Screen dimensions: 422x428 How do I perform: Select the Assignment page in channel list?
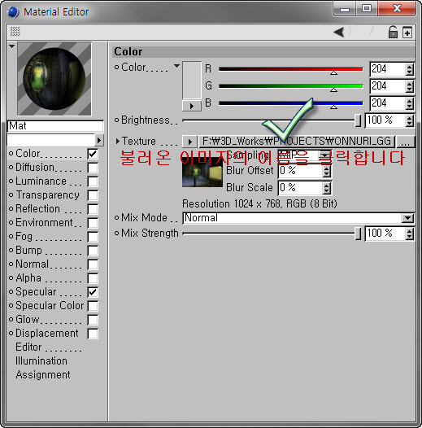[43, 375]
